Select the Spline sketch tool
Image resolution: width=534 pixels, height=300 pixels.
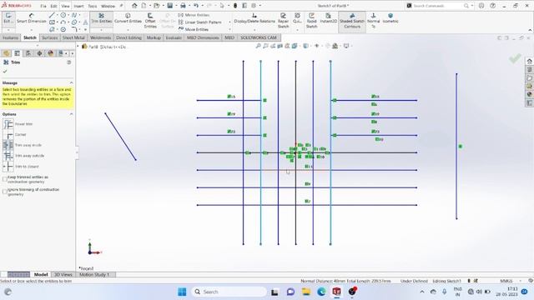coord(74,15)
